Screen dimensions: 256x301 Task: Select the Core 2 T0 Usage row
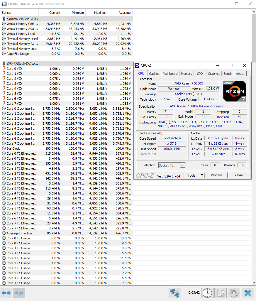(66, 258)
